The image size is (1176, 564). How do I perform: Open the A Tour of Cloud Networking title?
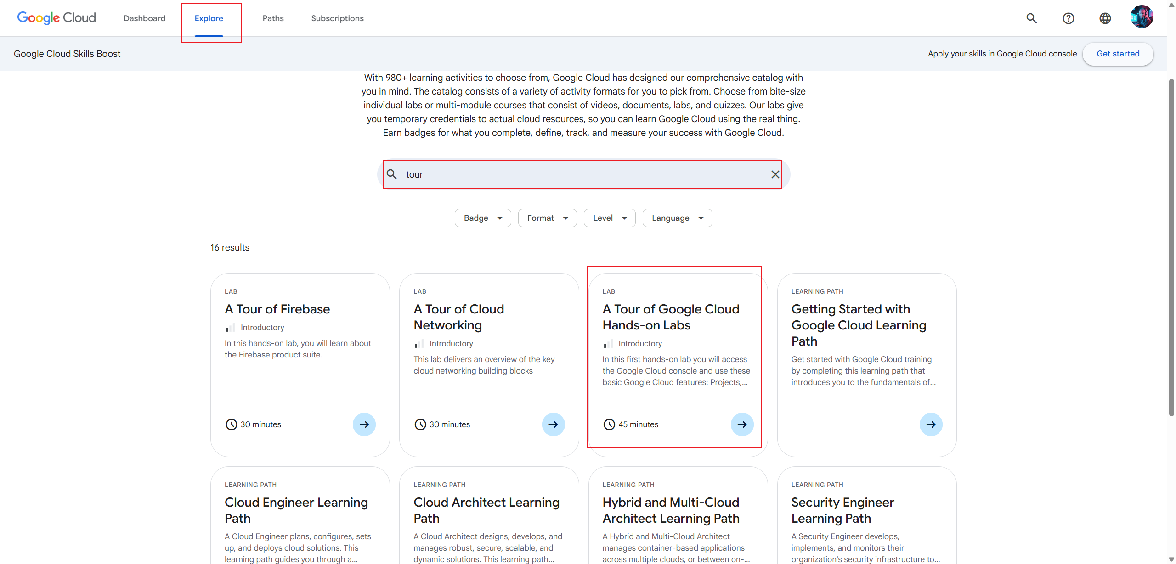click(x=459, y=317)
